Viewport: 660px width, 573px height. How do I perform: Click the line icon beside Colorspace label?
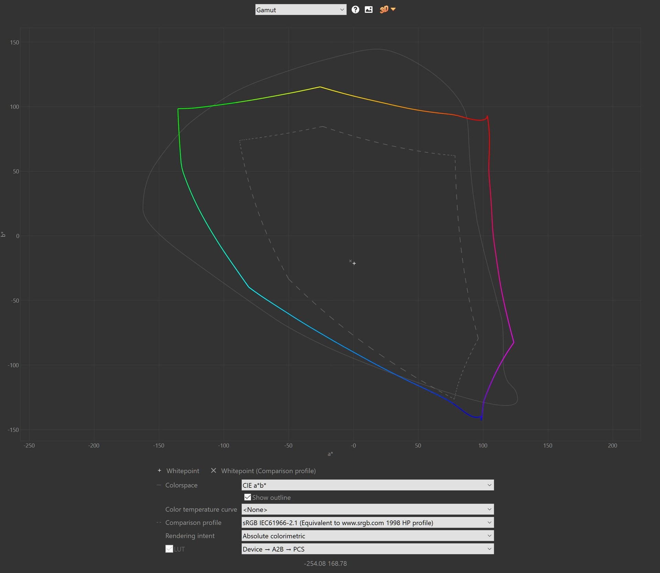point(159,485)
